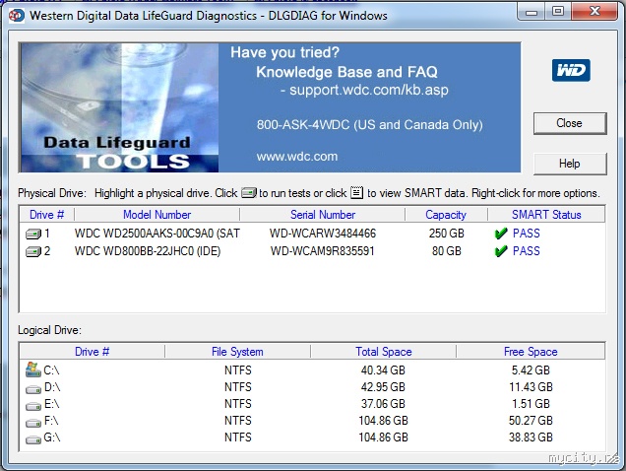Select model WDC WD800BB-22JHC0 (IDE)

point(148,251)
